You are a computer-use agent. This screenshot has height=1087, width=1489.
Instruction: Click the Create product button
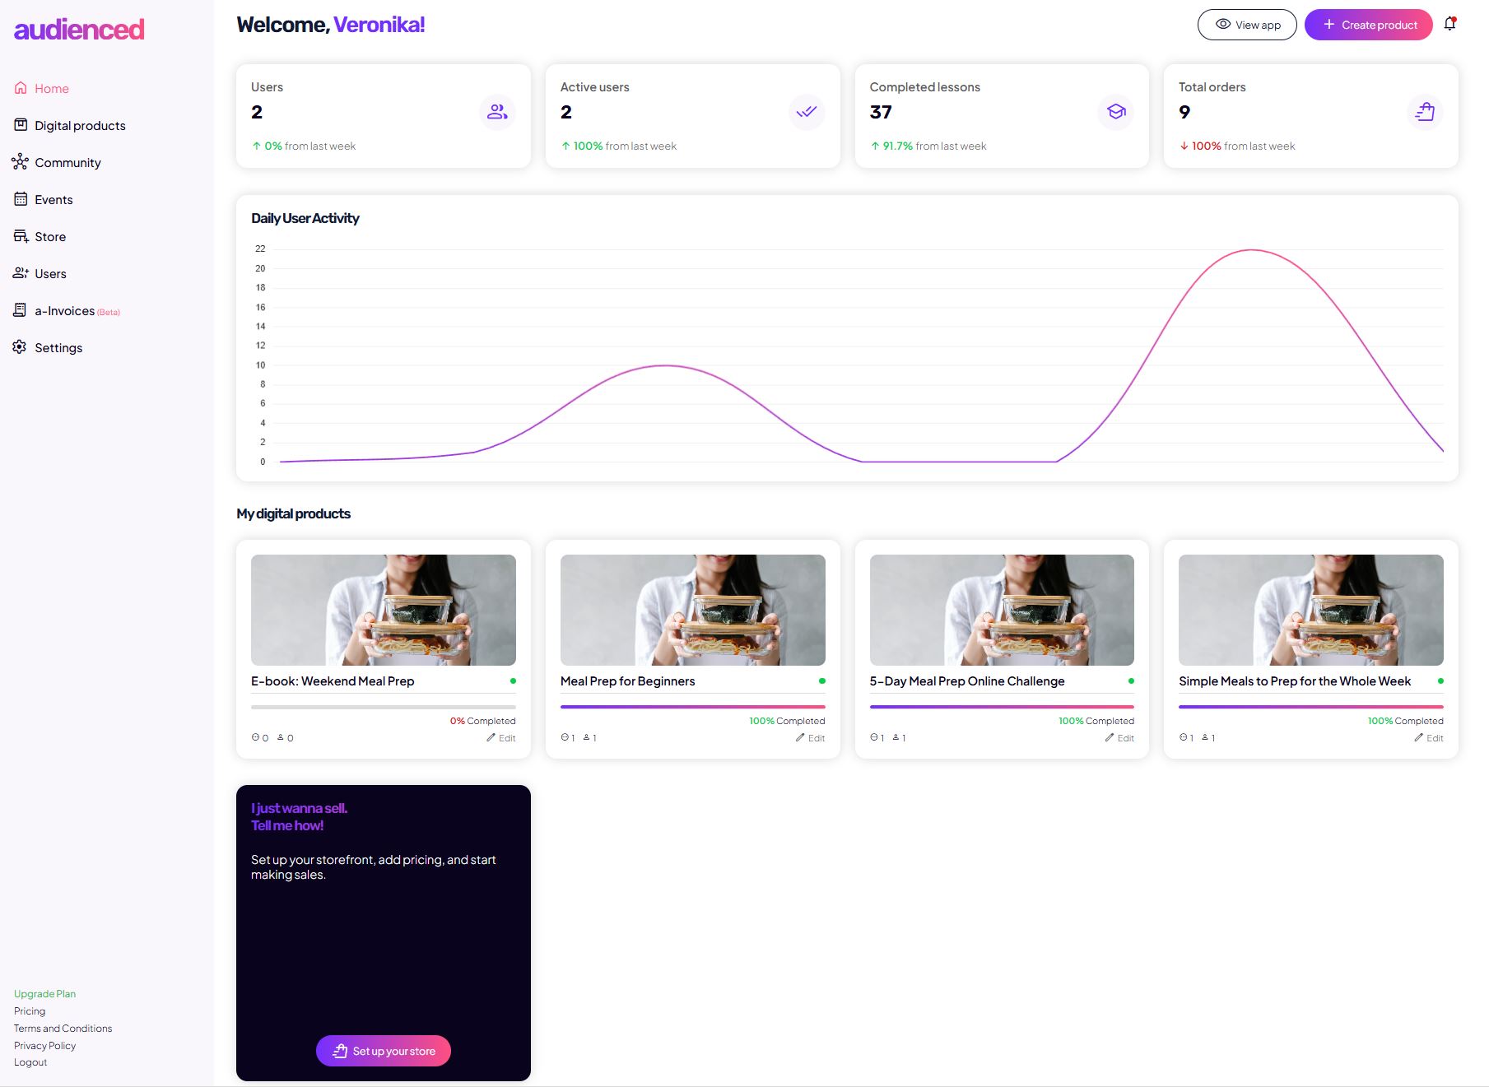point(1368,25)
